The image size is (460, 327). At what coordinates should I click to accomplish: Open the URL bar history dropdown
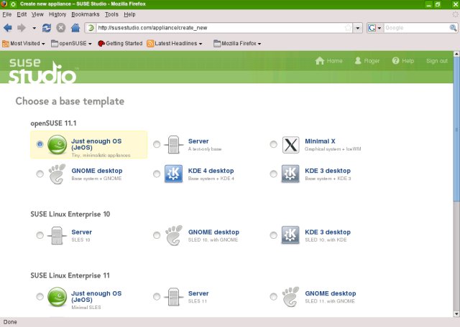pyautogui.click(x=358, y=28)
